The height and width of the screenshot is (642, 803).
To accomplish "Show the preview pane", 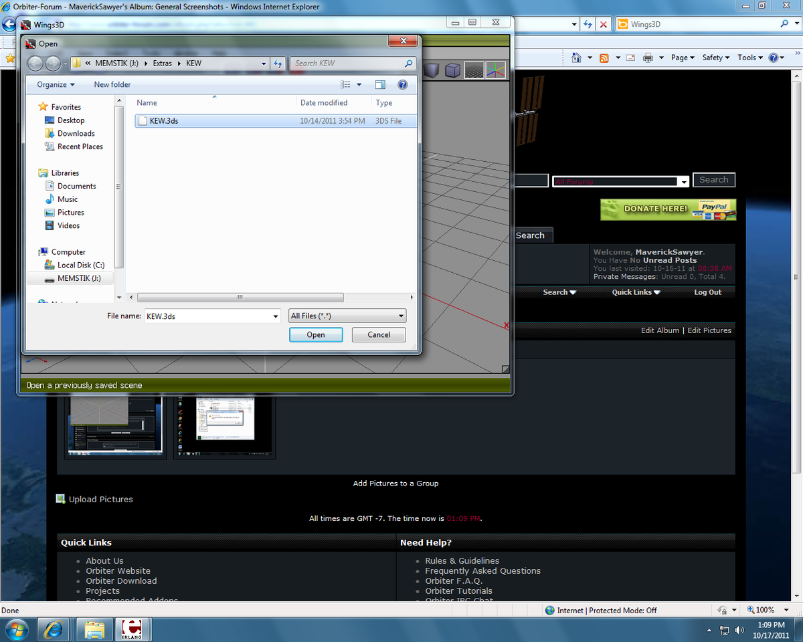I will (x=380, y=85).
